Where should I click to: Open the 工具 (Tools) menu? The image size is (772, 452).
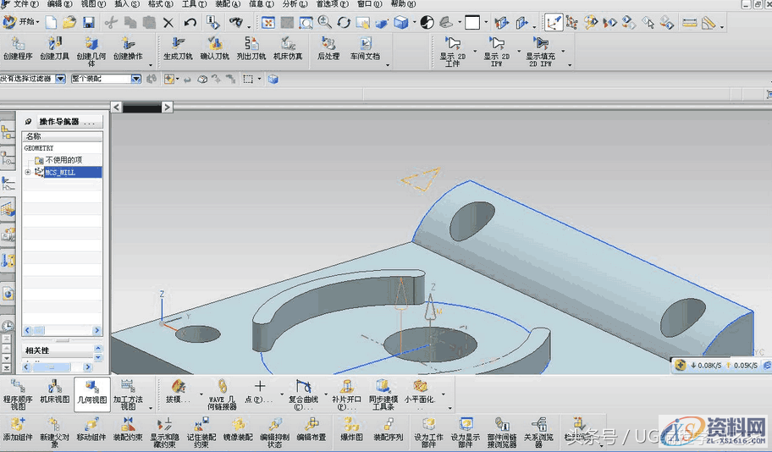click(194, 4)
